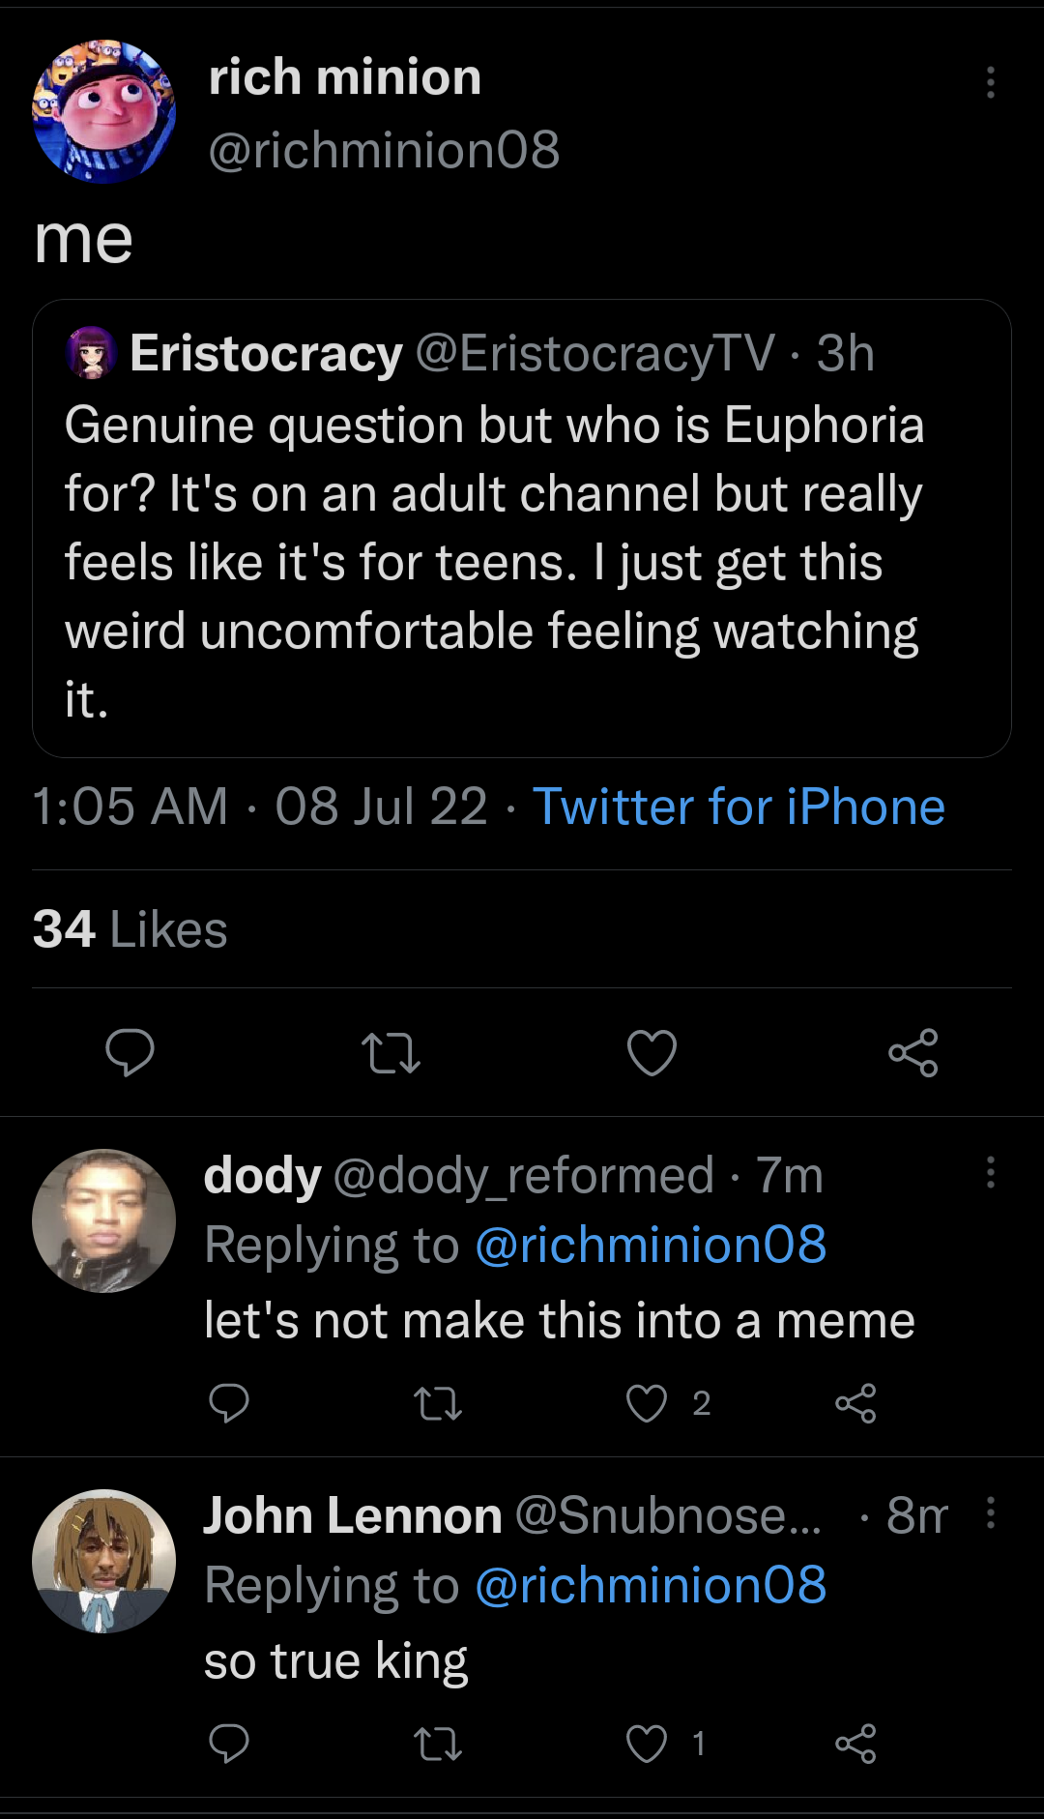The height and width of the screenshot is (1819, 1044).
Task: Retweet dody's reply
Action: click(438, 1403)
